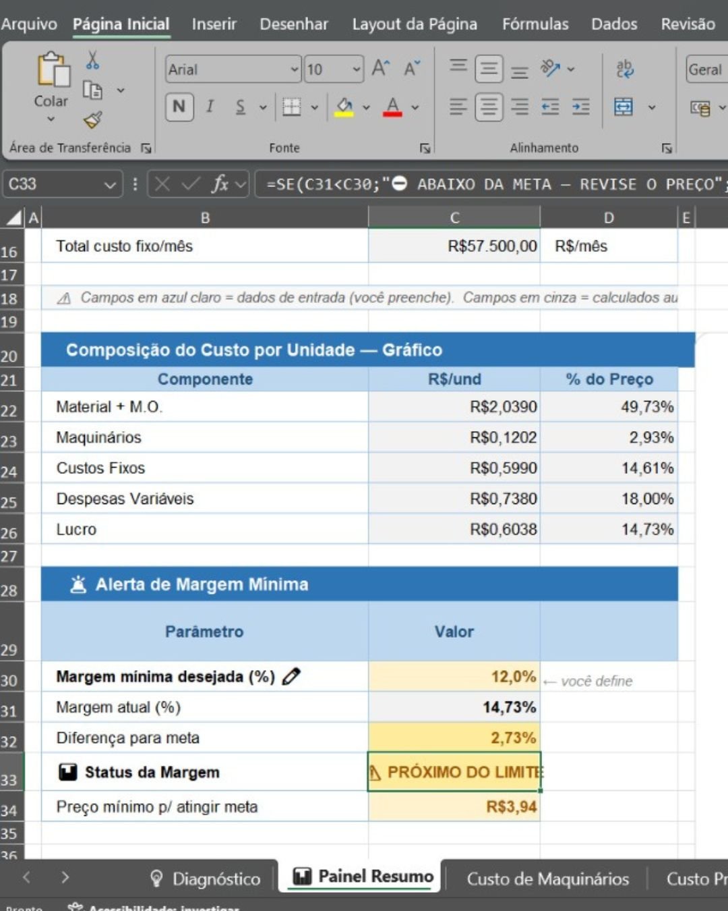Viewport: 728px width, 911px height.
Task: Toggle italic formatting
Action: [x=210, y=107]
